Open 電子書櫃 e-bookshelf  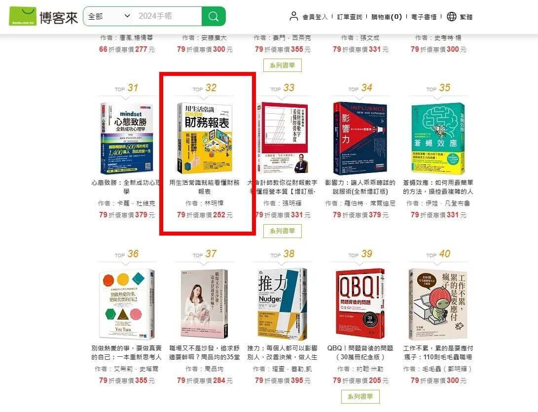[x=424, y=17]
